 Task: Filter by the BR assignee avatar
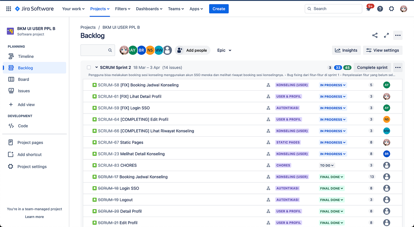[141, 50]
